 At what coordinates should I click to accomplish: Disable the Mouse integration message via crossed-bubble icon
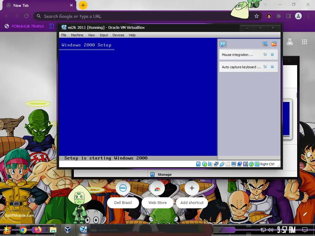(x=265, y=54)
